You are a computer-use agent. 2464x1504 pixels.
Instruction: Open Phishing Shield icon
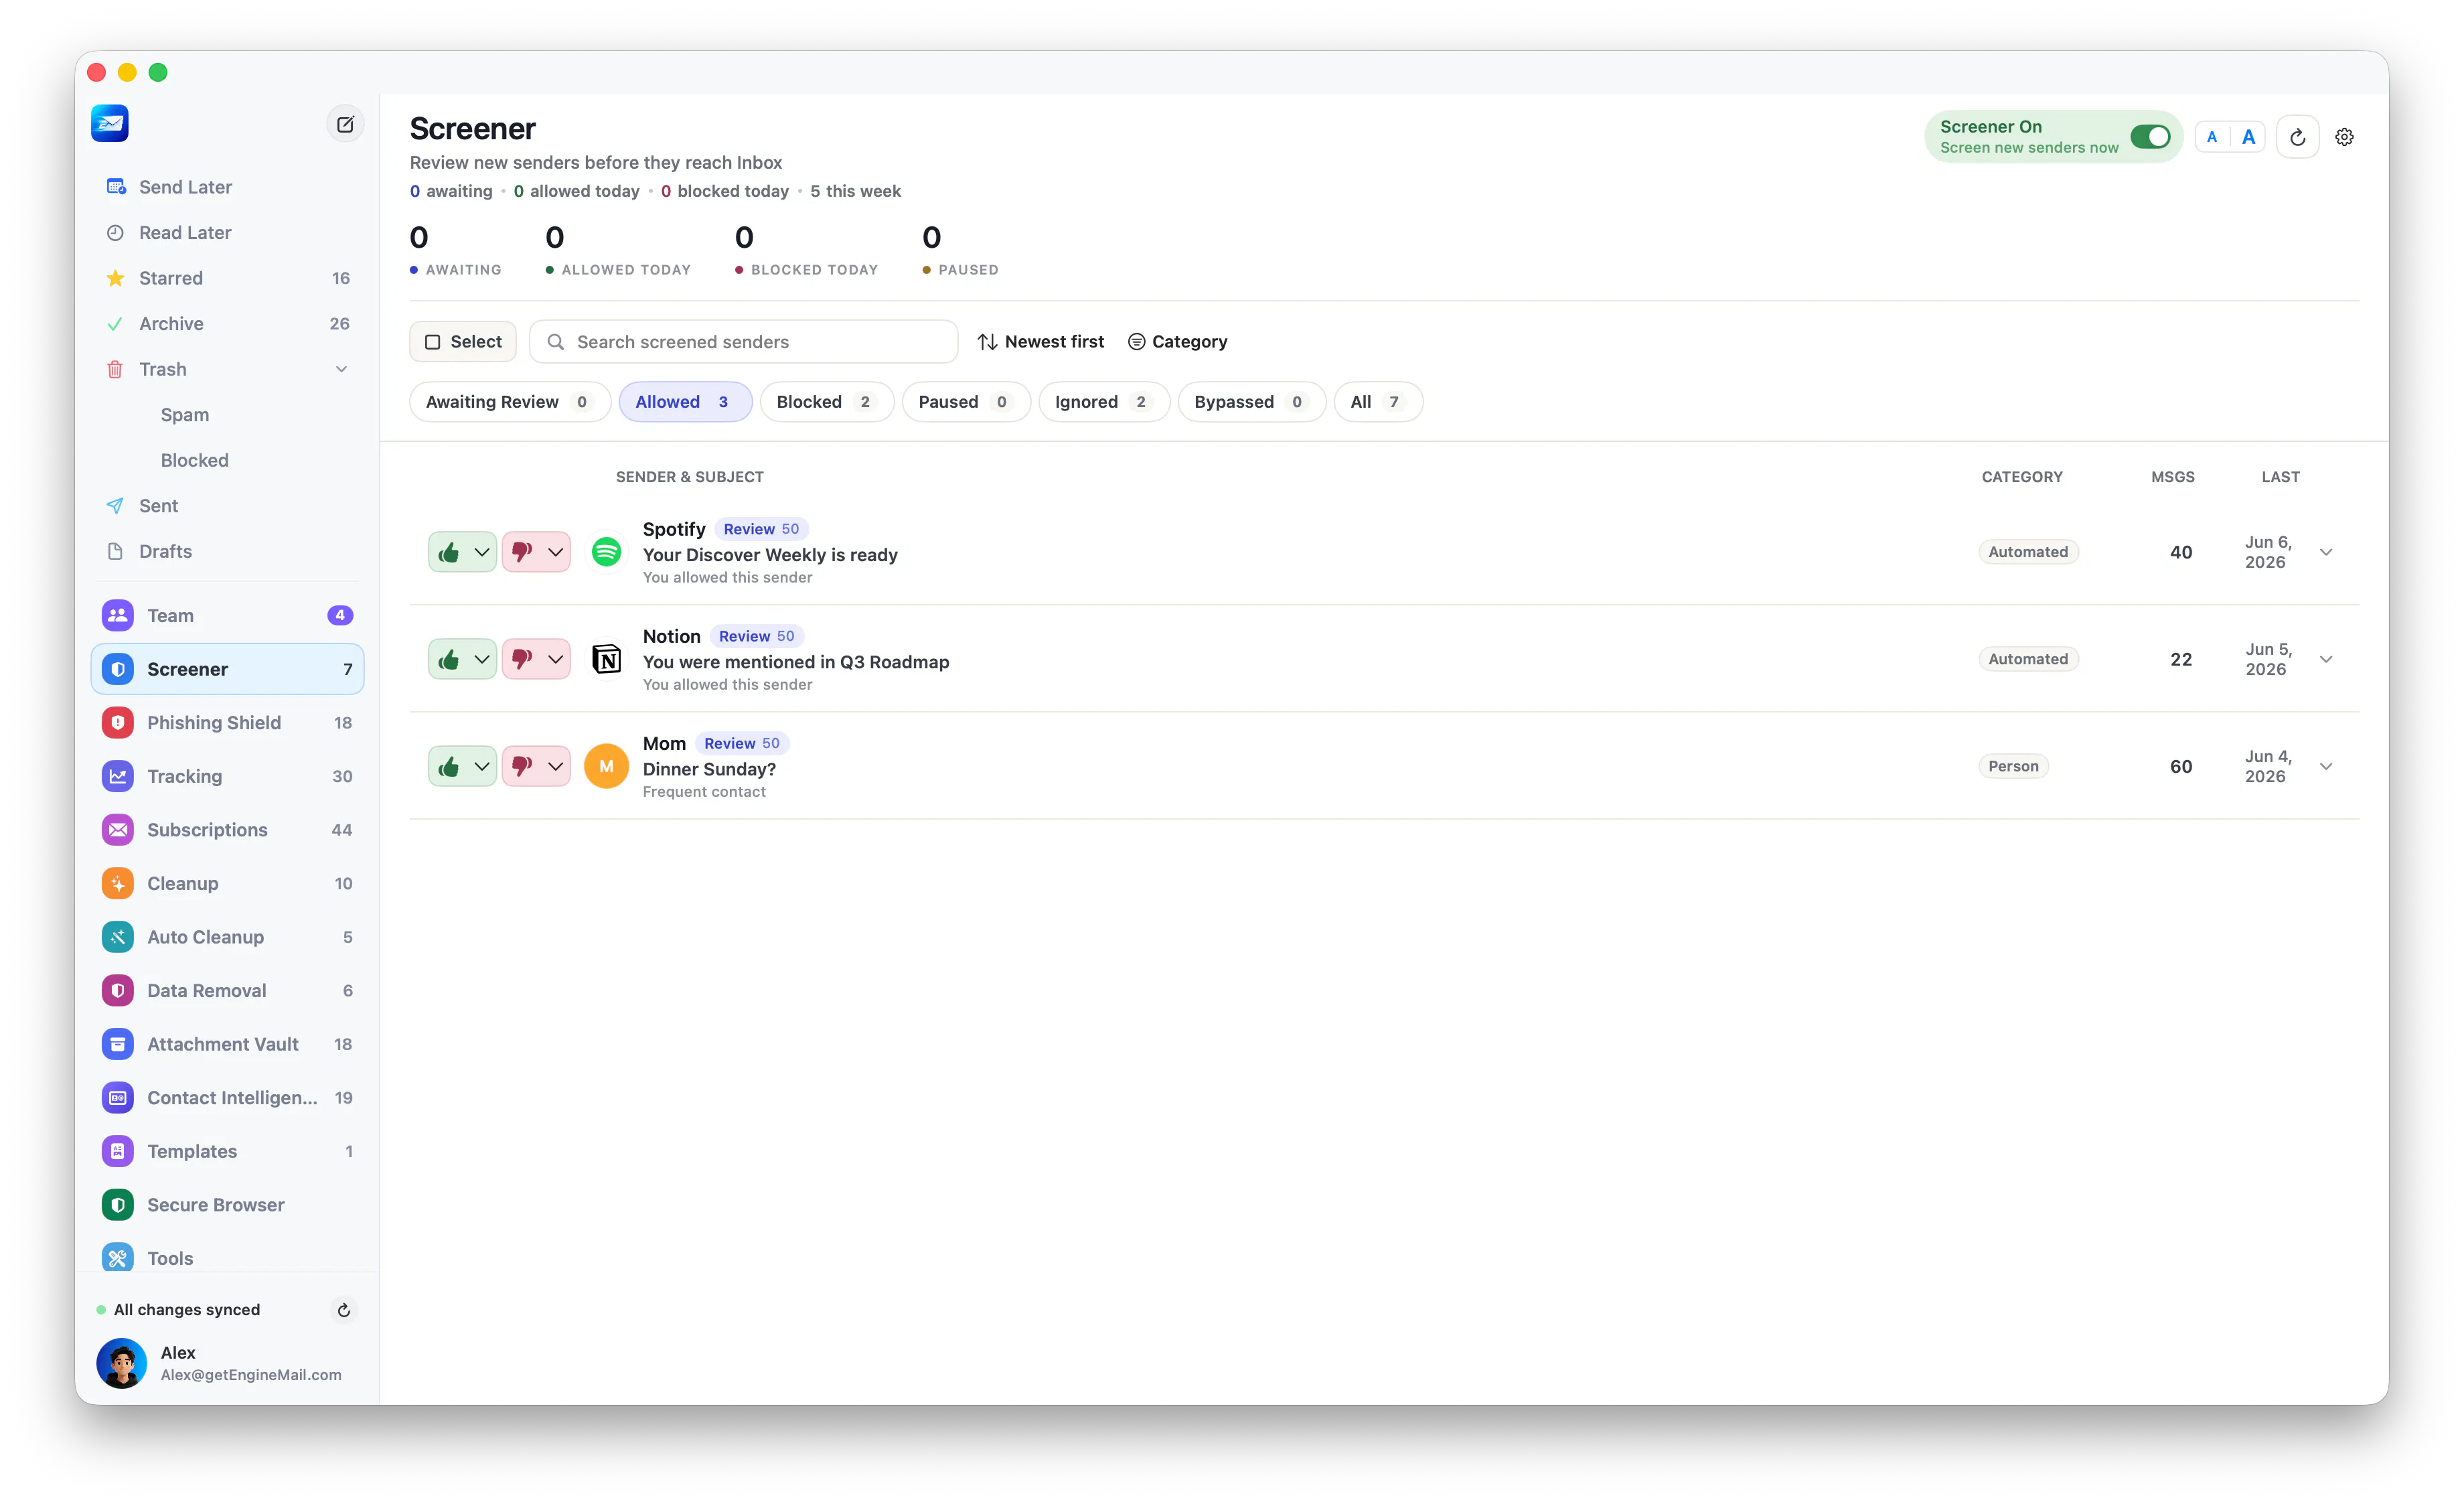click(118, 722)
